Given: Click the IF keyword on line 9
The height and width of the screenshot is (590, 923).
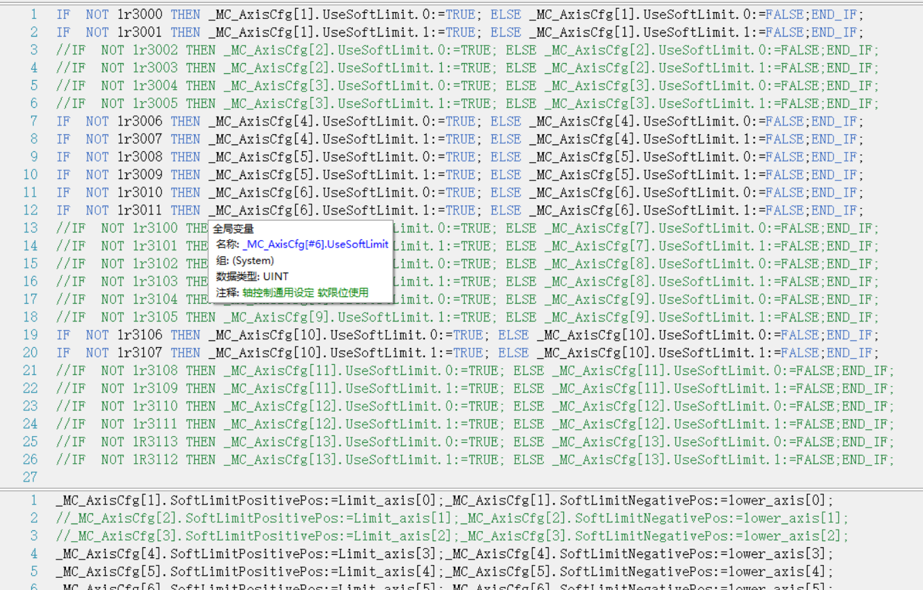Looking at the screenshot, I should (63, 157).
